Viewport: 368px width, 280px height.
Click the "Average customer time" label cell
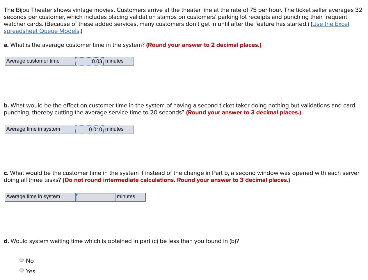click(33, 61)
